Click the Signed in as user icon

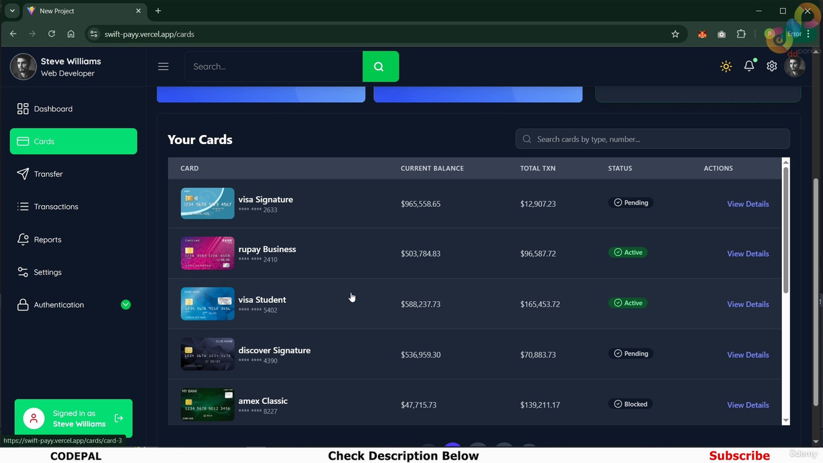(x=34, y=419)
